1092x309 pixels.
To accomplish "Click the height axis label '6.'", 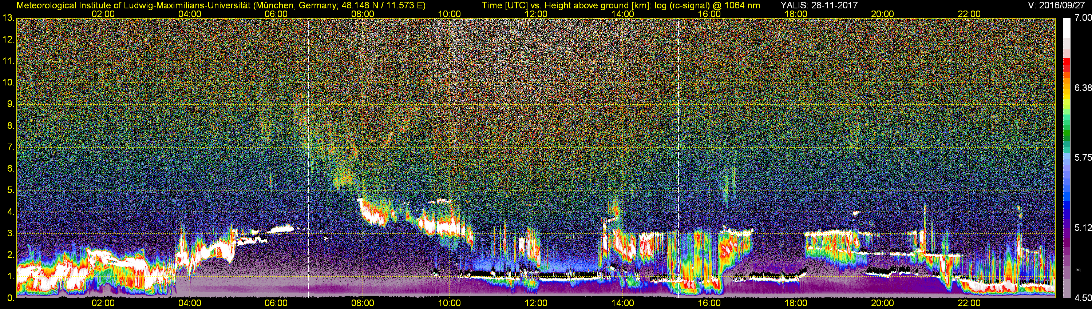I will 11,169.
